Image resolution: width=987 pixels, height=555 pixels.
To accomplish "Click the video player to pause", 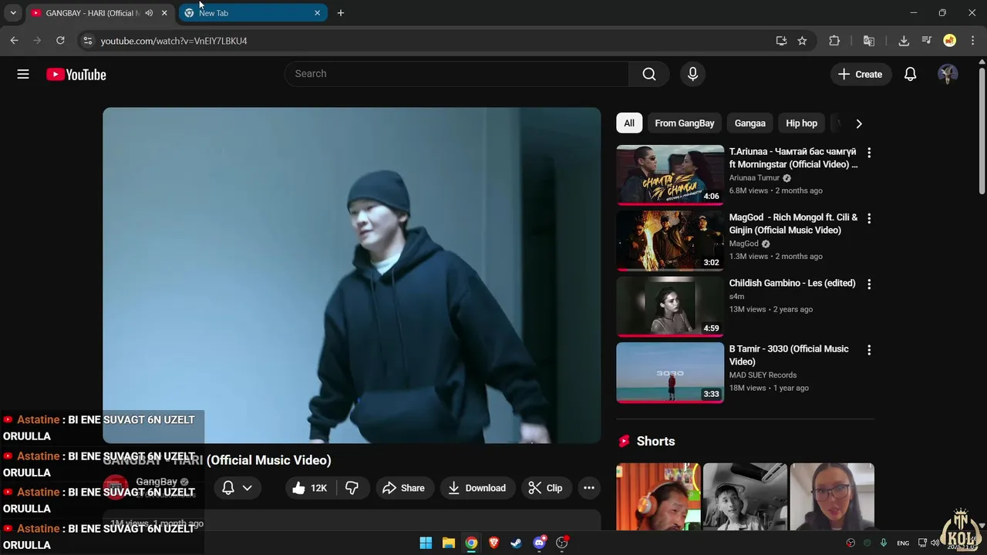I will pos(352,275).
